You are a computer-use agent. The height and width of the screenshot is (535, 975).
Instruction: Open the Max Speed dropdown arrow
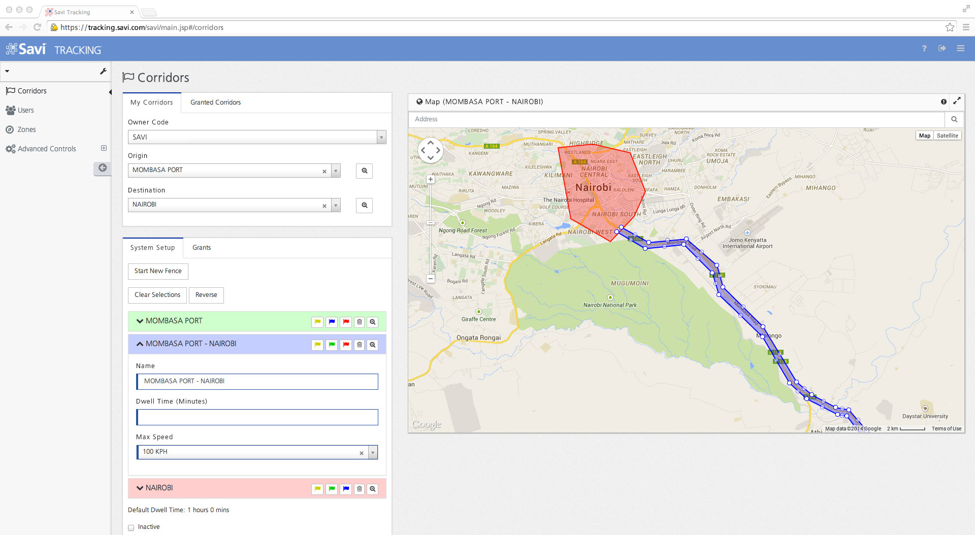(373, 452)
